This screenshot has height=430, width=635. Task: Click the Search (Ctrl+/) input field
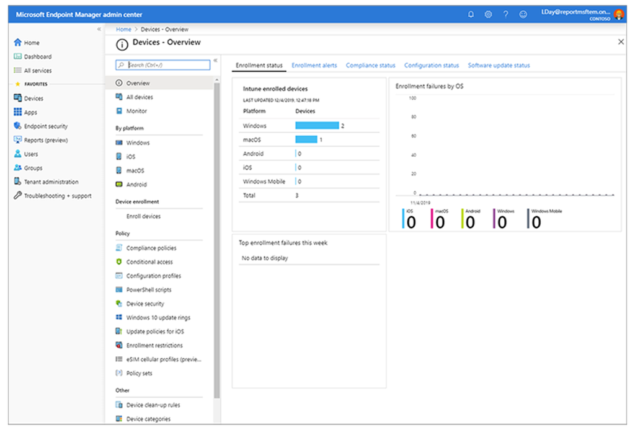click(x=163, y=64)
